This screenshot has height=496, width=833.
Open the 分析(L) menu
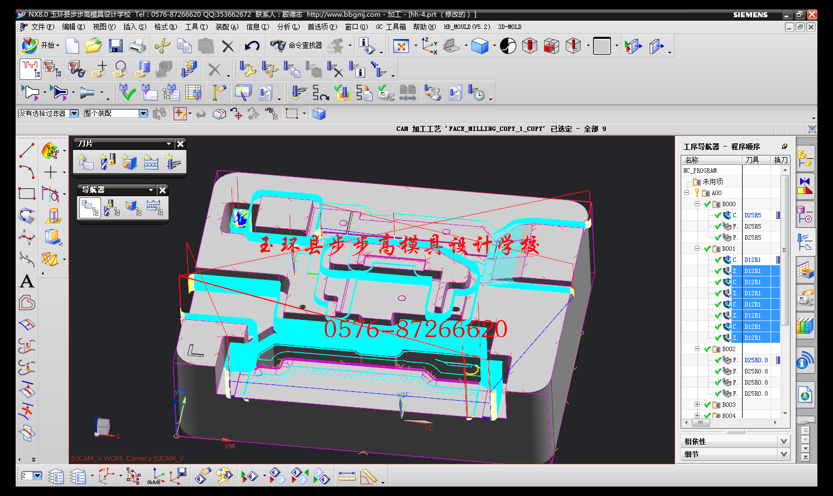click(x=288, y=27)
